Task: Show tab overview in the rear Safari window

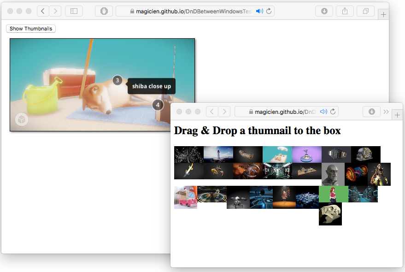Action: coord(365,11)
